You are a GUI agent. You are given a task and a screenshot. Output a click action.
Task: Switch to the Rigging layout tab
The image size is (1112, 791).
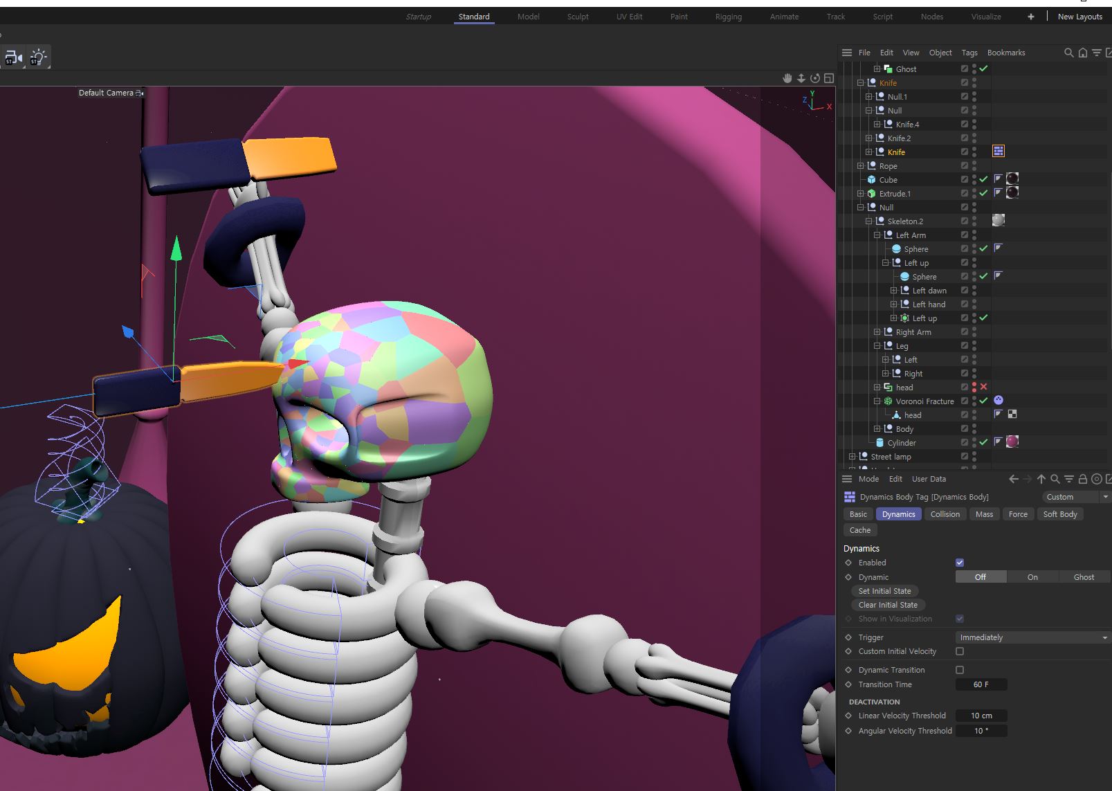[728, 17]
